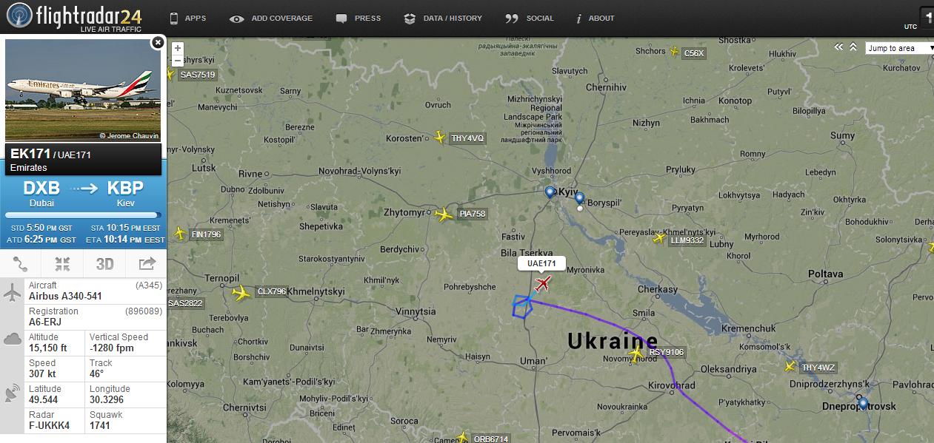Close the EK171 flight info panel

(x=158, y=43)
